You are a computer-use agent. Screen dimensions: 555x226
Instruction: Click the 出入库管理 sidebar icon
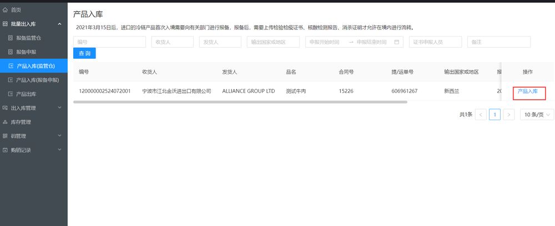[6, 108]
